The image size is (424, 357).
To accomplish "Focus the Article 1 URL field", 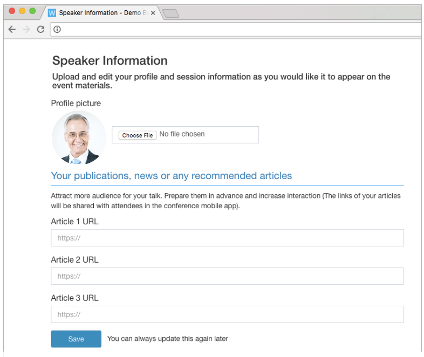I will (x=227, y=238).
